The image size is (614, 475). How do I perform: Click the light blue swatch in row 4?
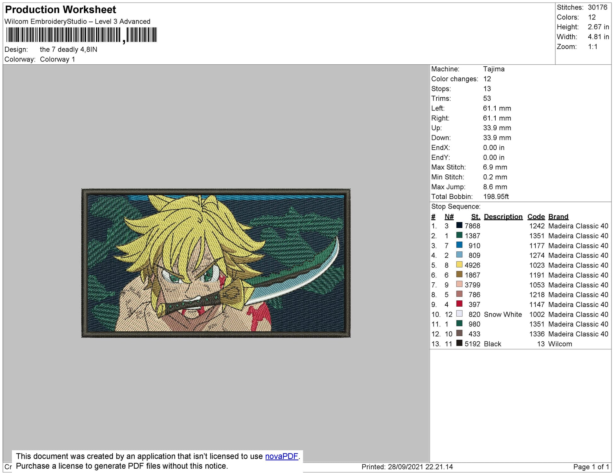(x=459, y=255)
